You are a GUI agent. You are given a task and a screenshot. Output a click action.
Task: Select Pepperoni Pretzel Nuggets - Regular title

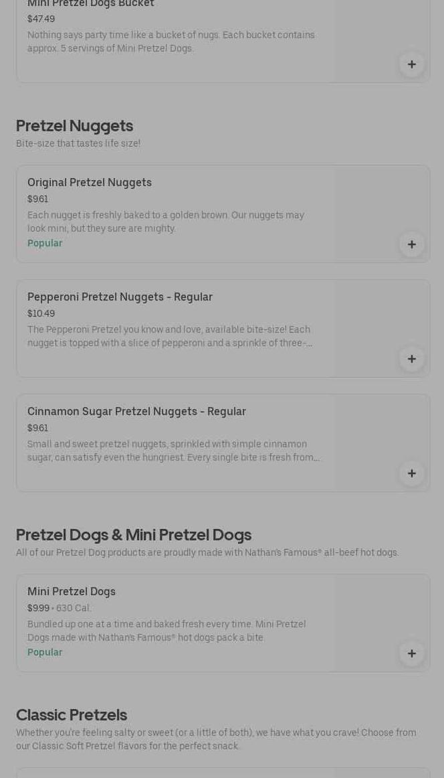(120, 297)
